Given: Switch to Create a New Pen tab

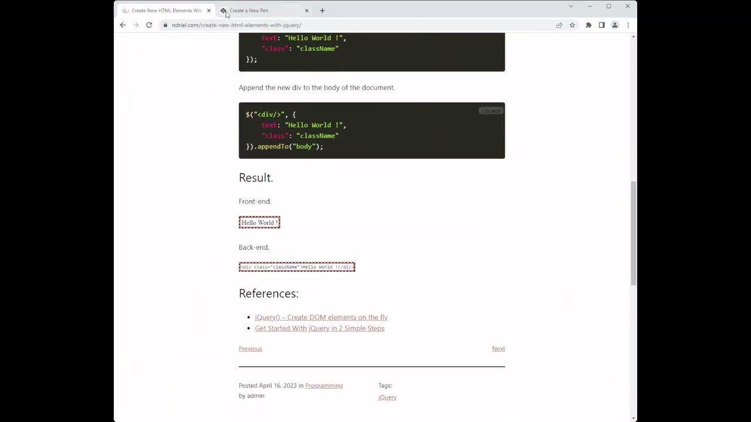Looking at the screenshot, I should (264, 11).
